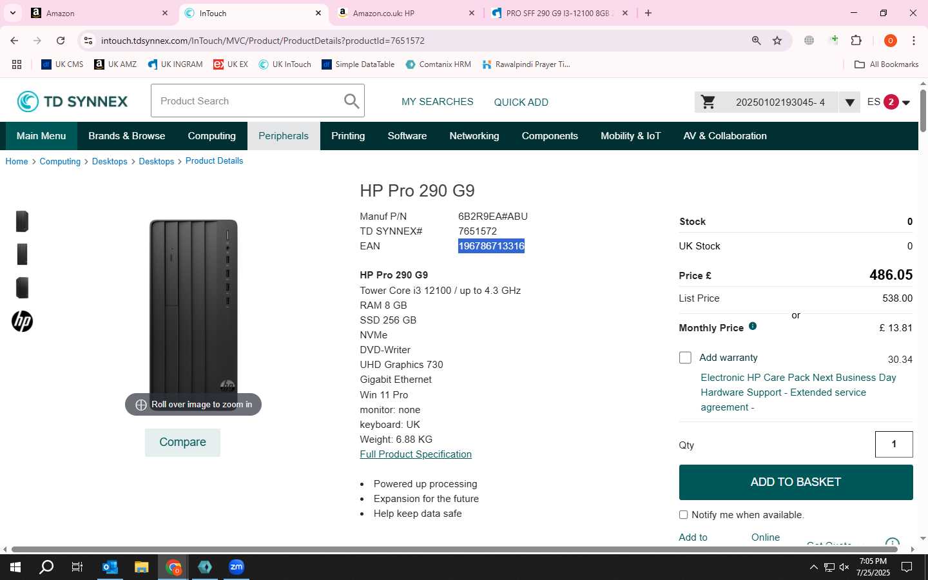Open the Chrome three-dot menu

coord(914,41)
